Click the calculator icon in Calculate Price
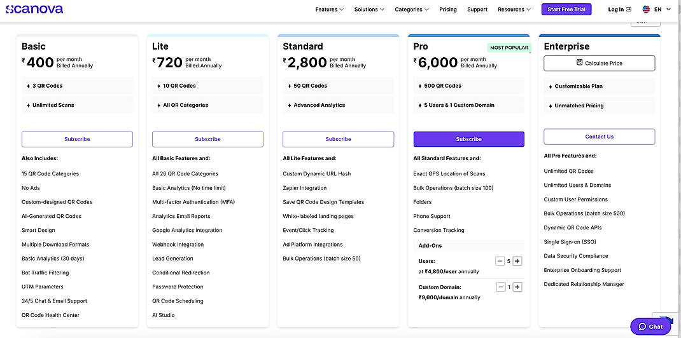Viewport: 681px width, 338px height. click(x=579, y=62)
